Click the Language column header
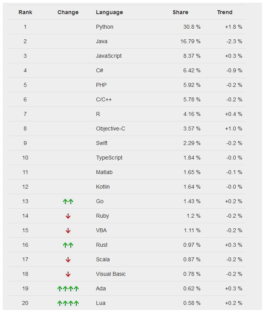 pyautogui.click(x=109, y=12)
